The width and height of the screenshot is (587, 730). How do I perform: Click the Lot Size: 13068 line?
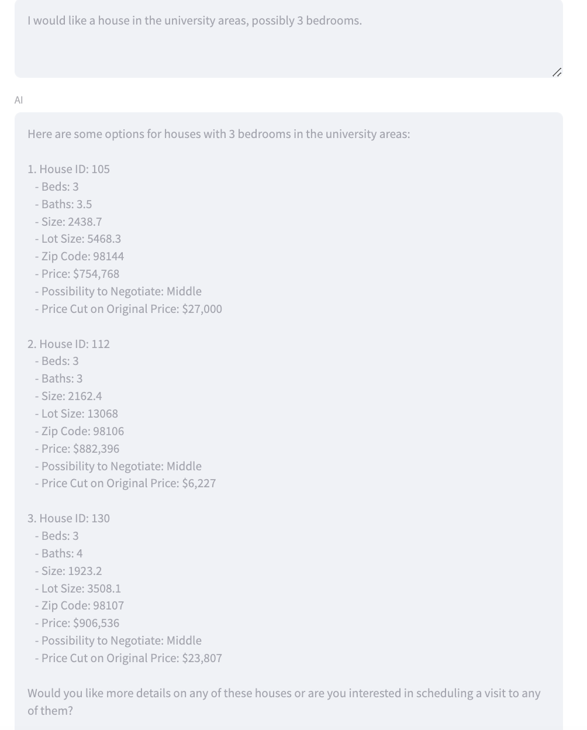76,414
